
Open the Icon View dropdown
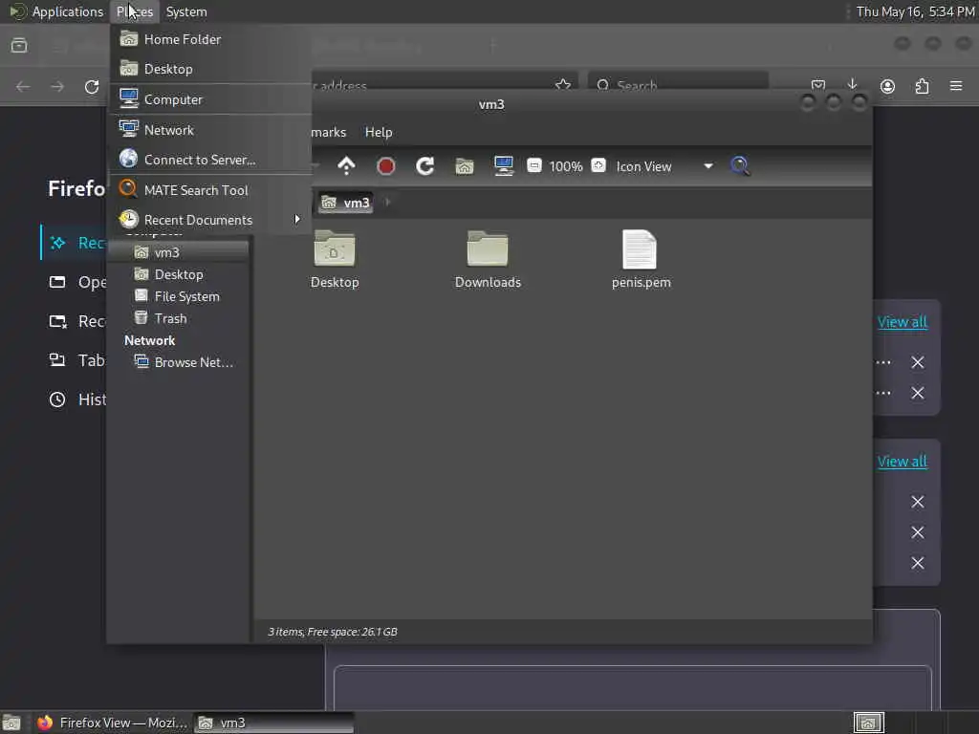664,166
